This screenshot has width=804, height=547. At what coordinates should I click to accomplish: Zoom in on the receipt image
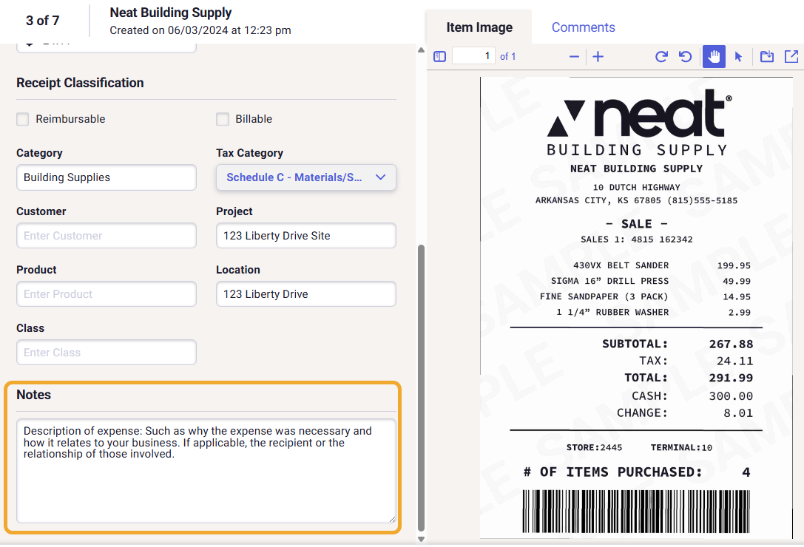(598, 56)
